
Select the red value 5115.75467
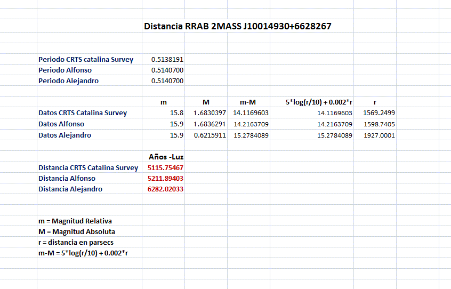pyautogui.click(x=165, y=167)
